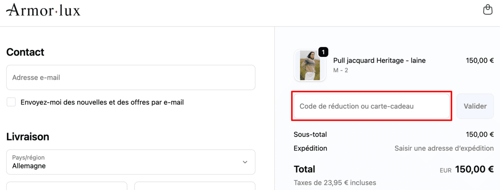Click the Pull jacquard Heritage product name

point(379,61)
